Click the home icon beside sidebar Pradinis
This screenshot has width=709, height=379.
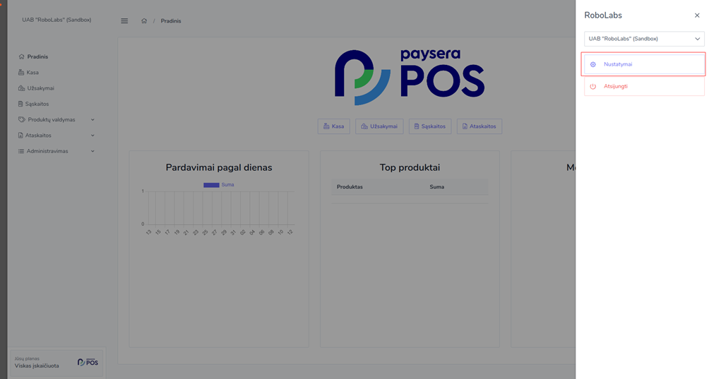pyautogui.click(x=21, y=57)
